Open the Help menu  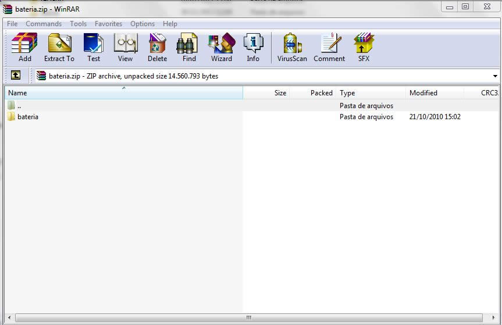pyautogui.click(x=170, y=24)
